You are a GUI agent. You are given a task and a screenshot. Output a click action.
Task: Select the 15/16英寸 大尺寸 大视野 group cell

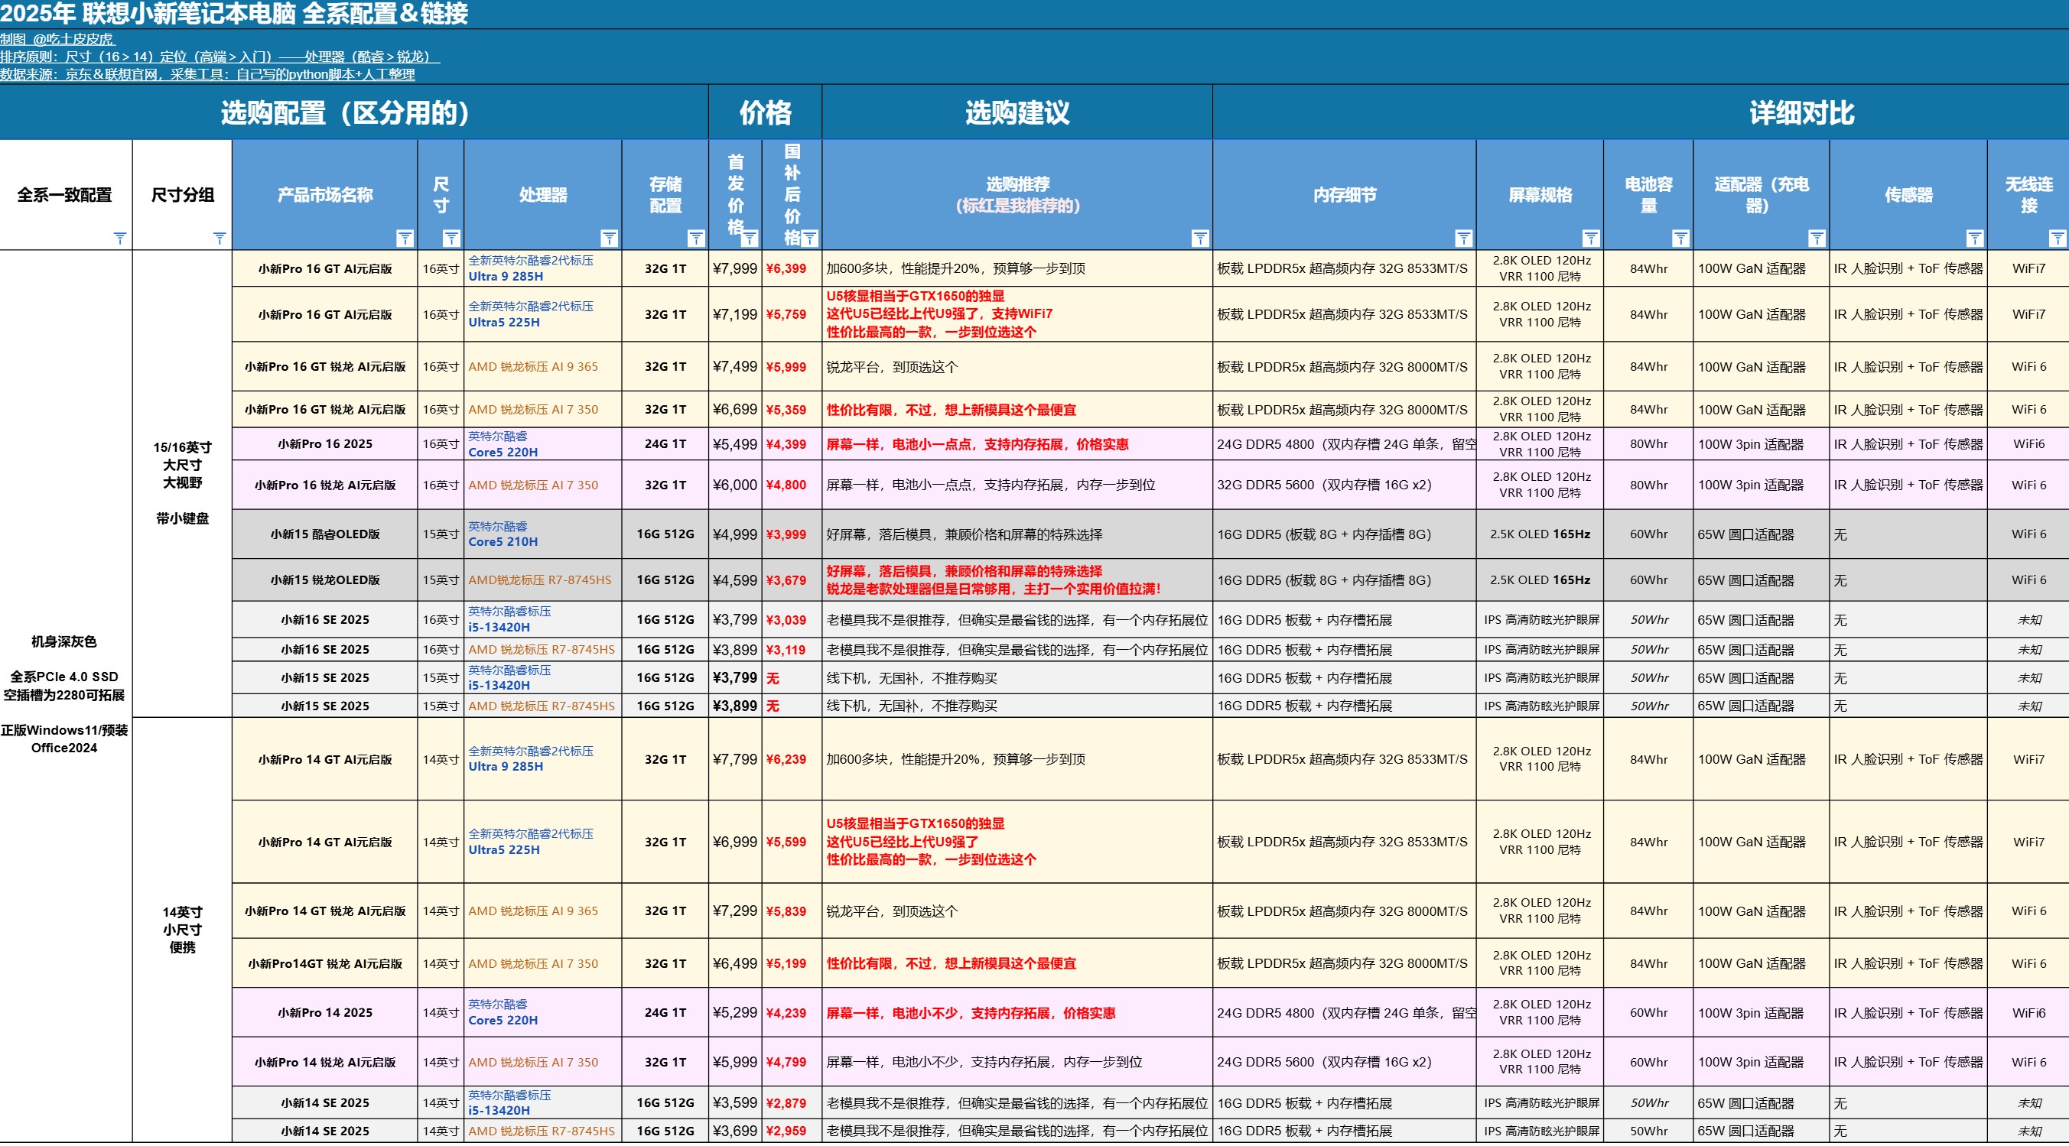(182, 483)
